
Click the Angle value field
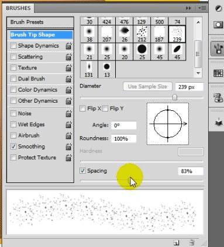click(123, 126)
